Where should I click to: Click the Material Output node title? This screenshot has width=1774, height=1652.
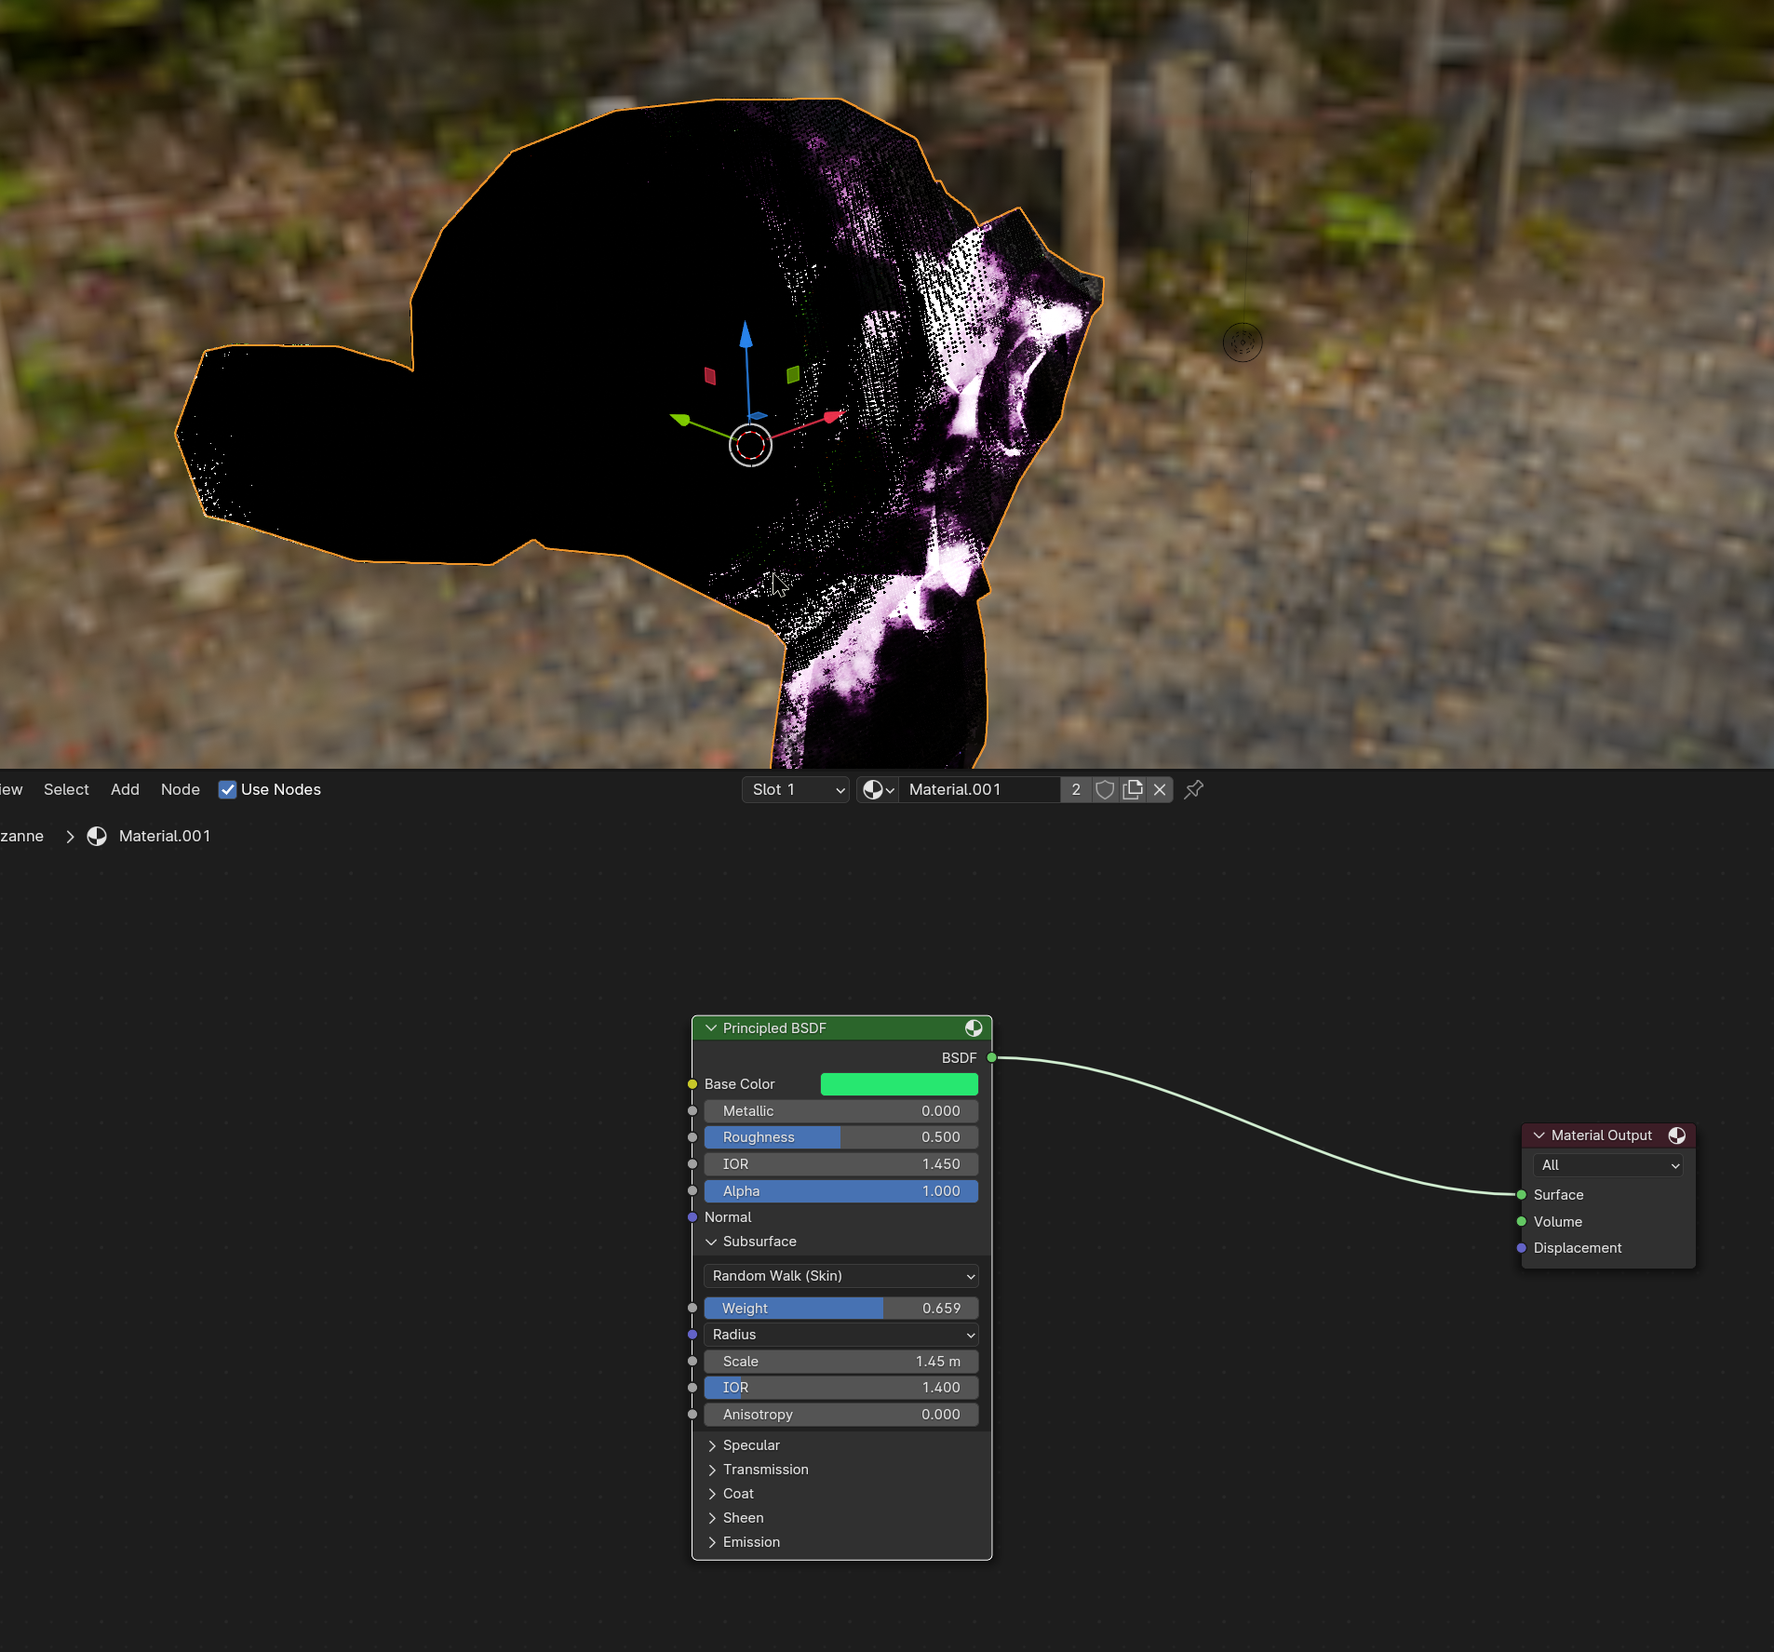1601,1135
